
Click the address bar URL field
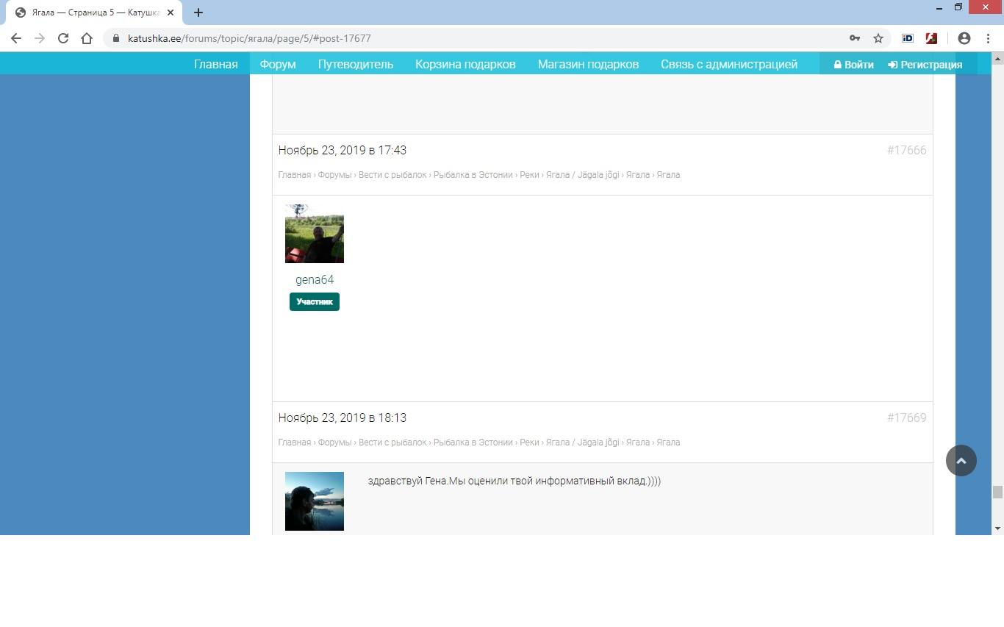click(x=478, y=38)
